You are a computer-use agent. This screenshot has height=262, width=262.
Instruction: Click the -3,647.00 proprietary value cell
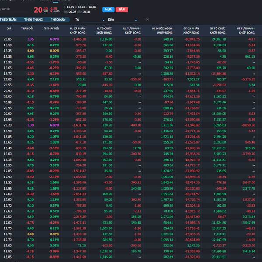click(x=248, y=183)
